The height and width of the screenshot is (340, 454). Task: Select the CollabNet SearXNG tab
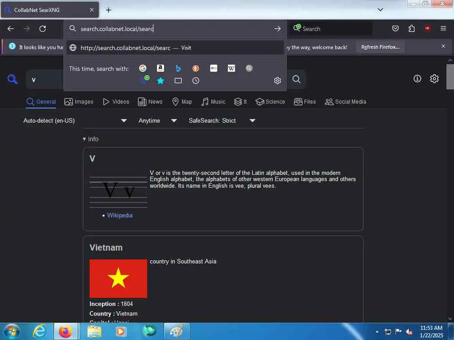[x=50, y=10]
